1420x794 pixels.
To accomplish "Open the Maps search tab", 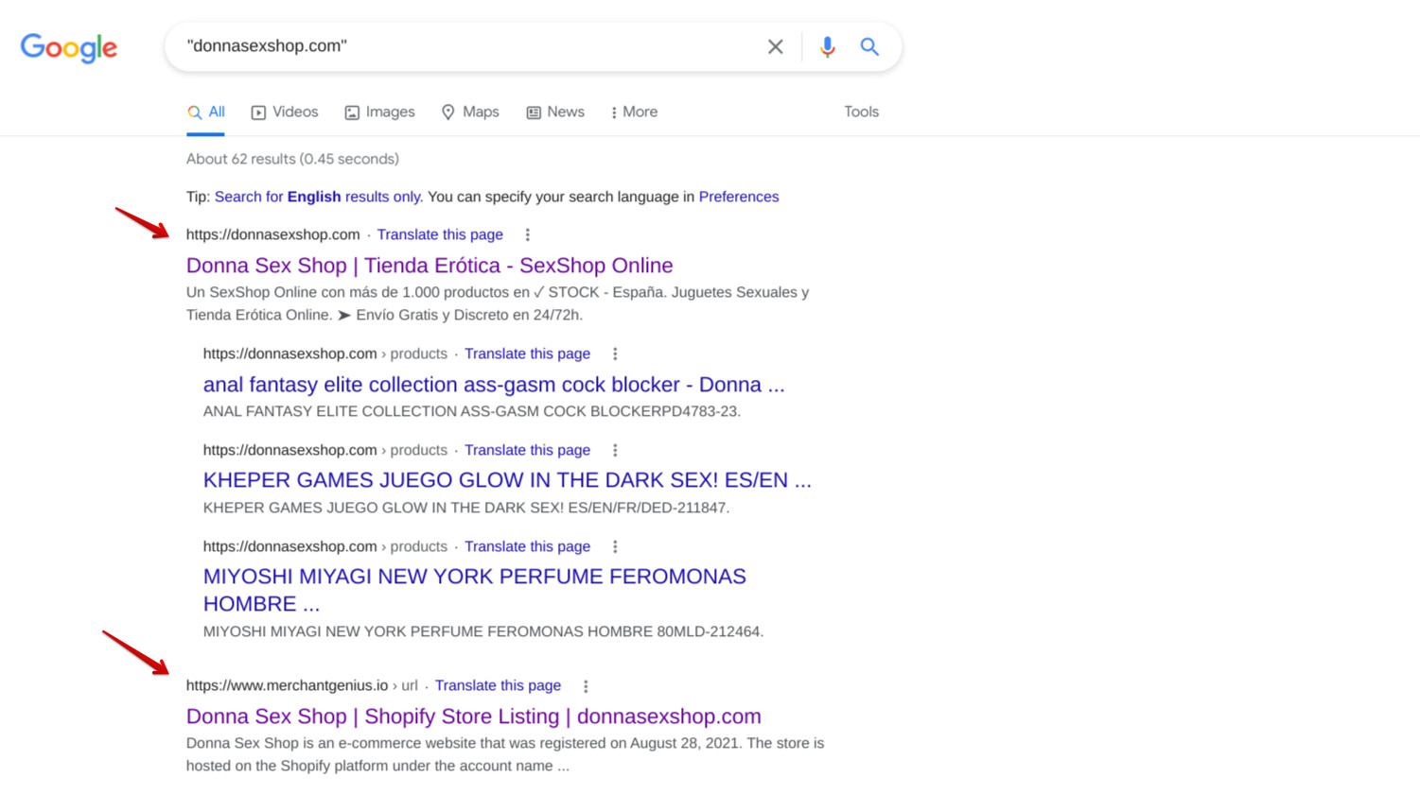I will 470,112.
